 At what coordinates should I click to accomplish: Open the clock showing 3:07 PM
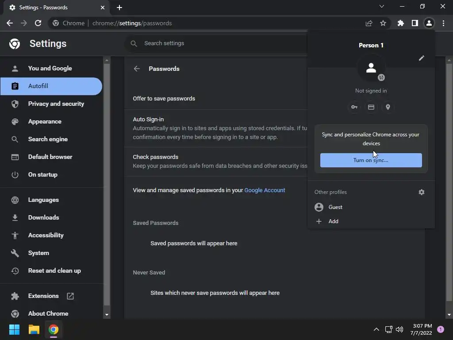[421, 329]
